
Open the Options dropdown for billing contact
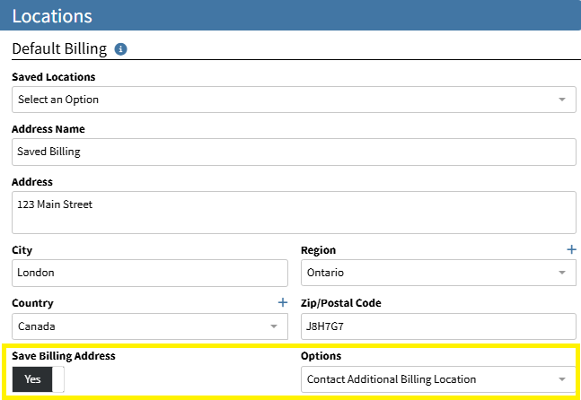pyautogui.click(x=437, y=379)
